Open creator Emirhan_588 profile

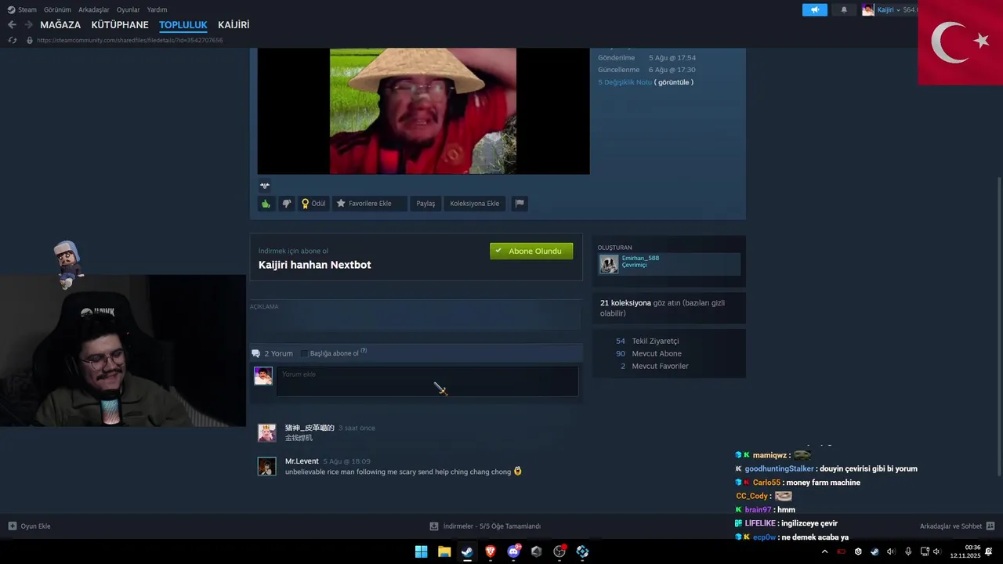pyautogui.click(x=640, y=258)
